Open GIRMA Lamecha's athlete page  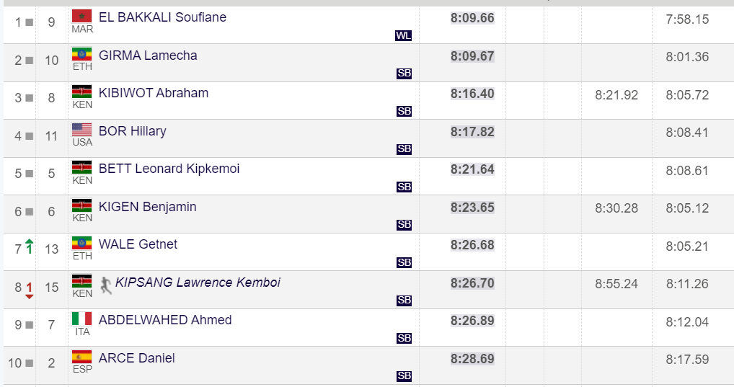pyautogui.click(x=148, y=55)
